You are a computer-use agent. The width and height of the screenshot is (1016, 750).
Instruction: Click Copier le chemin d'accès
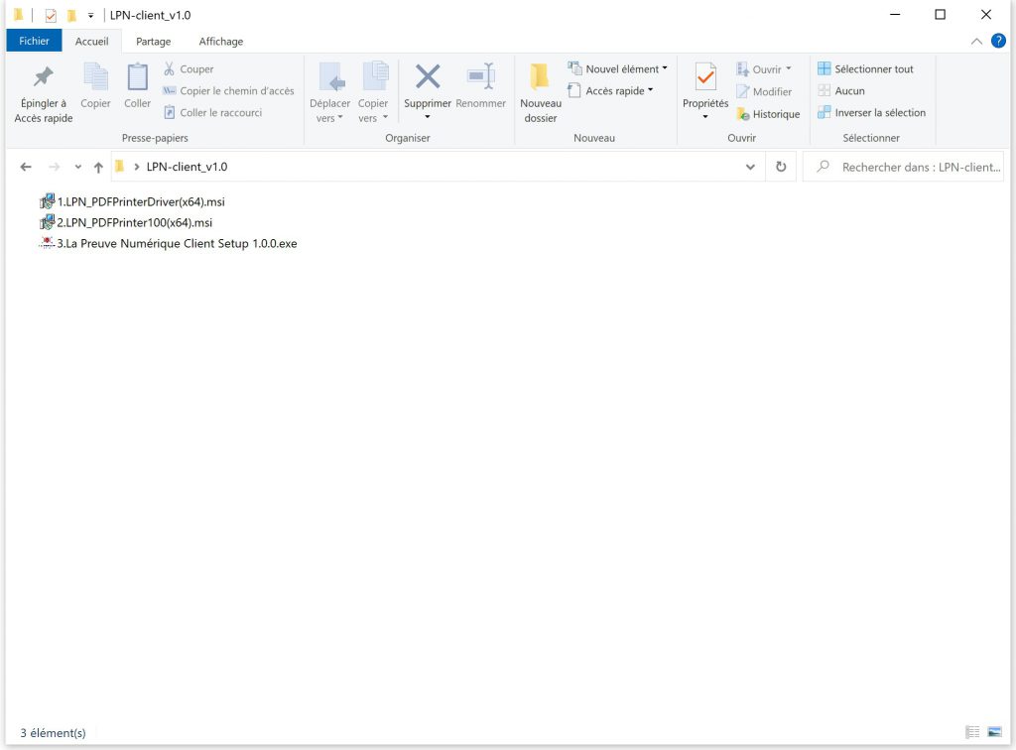(x=228, y=90)
